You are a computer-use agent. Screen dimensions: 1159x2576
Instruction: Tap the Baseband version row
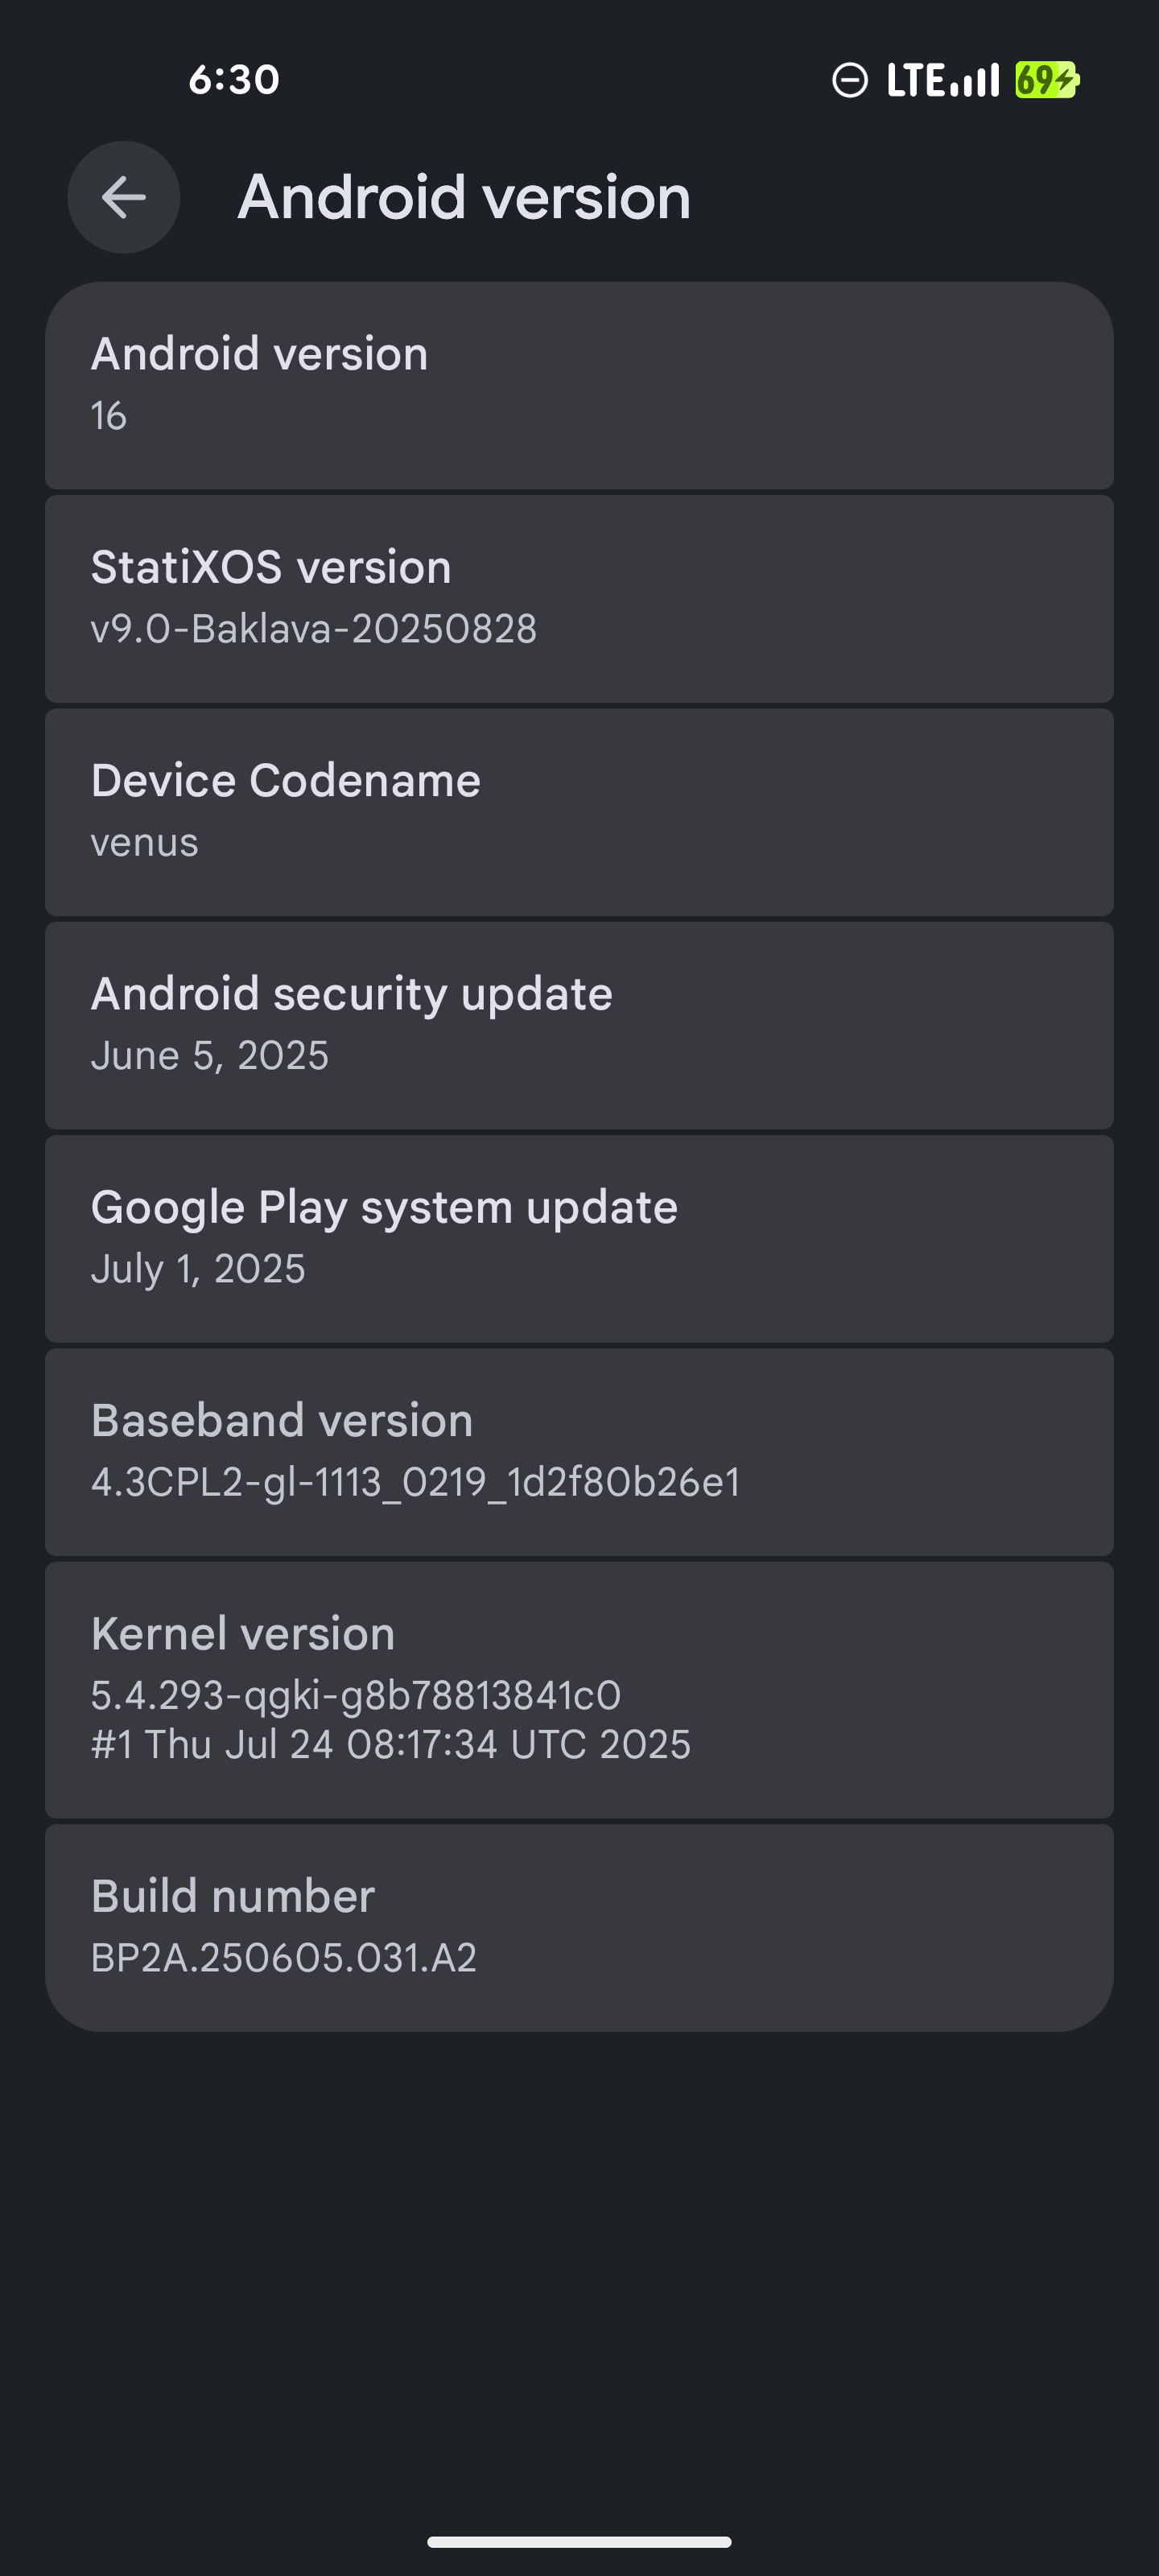point(579,1452)
